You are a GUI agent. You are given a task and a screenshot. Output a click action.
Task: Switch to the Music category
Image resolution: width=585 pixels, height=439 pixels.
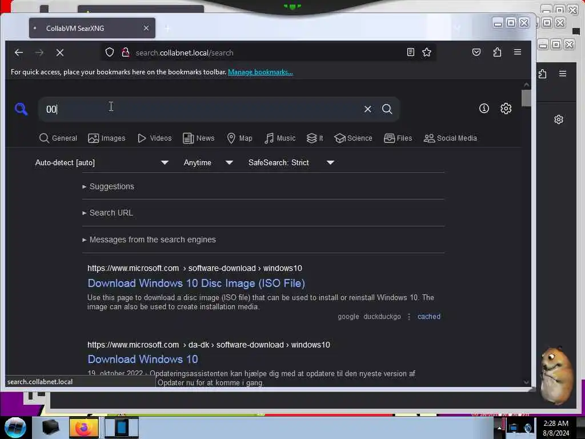pos(280,138)
